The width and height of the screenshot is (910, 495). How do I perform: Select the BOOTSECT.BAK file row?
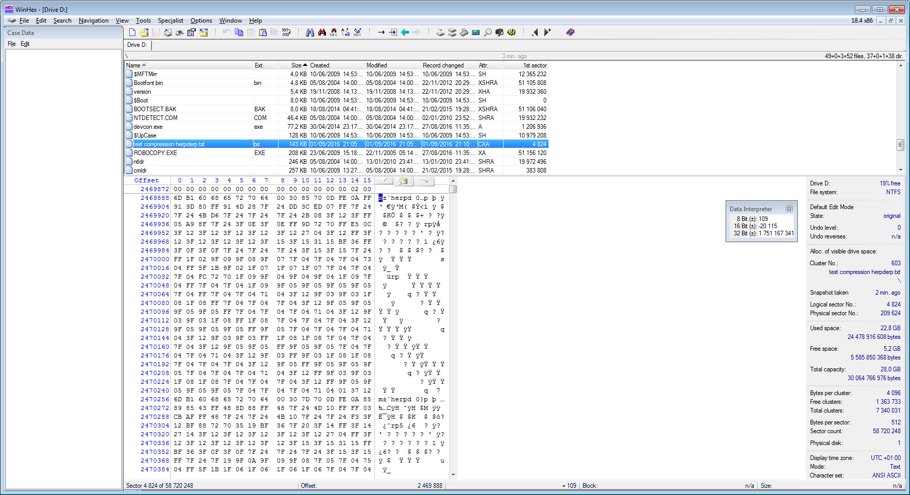[x=337, y=109]
